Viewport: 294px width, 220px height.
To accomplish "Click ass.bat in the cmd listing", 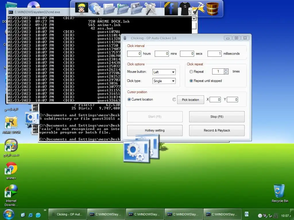I will click(105, 28).
